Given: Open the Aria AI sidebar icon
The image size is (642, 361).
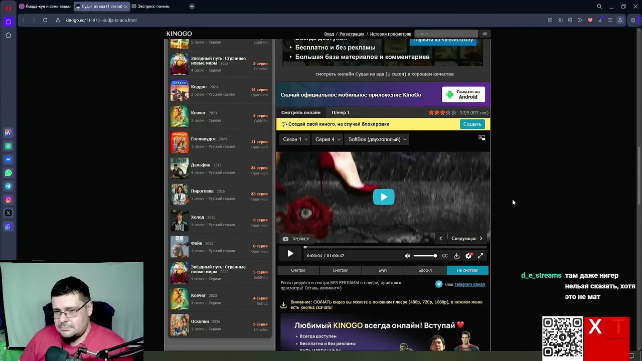Looking at the screenshot, I should tap(8, 133).
